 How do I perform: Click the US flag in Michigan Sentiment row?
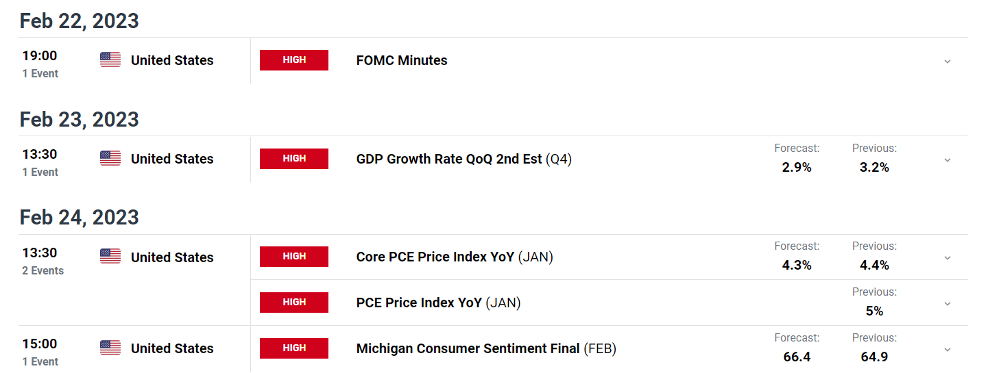[110, 348]
